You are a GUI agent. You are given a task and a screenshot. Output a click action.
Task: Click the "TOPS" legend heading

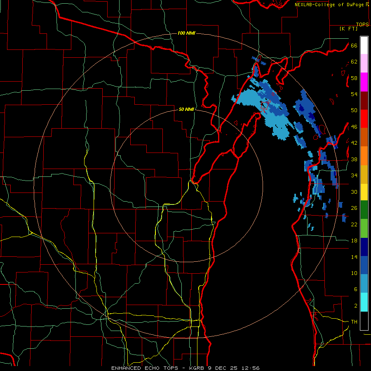pos(362,24)
